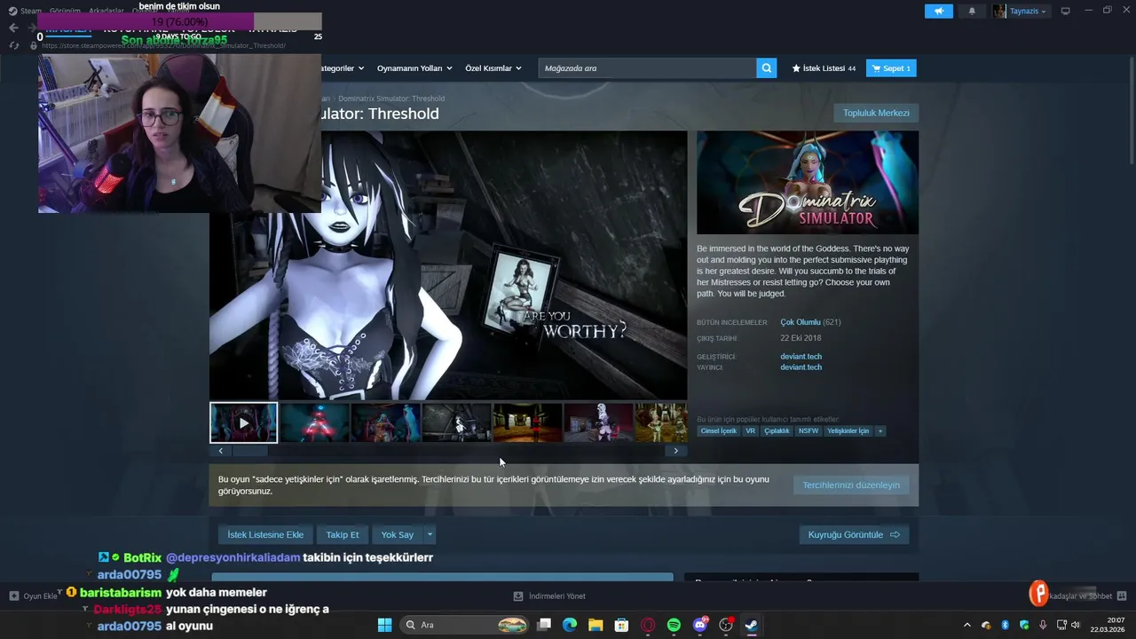Viewport: 1136px width, 639px height.
Task: Expand the arrow next to Yok Say
Action: [430, 534]
